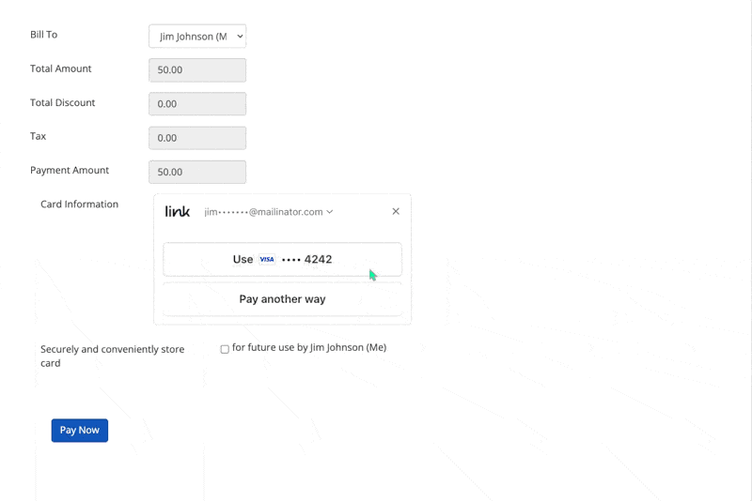Use the saved Visa card ending 4242

click(282, 260)
